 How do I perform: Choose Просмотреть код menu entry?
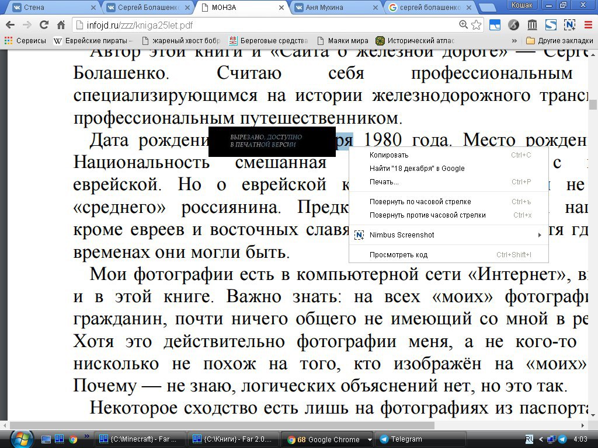448,254
